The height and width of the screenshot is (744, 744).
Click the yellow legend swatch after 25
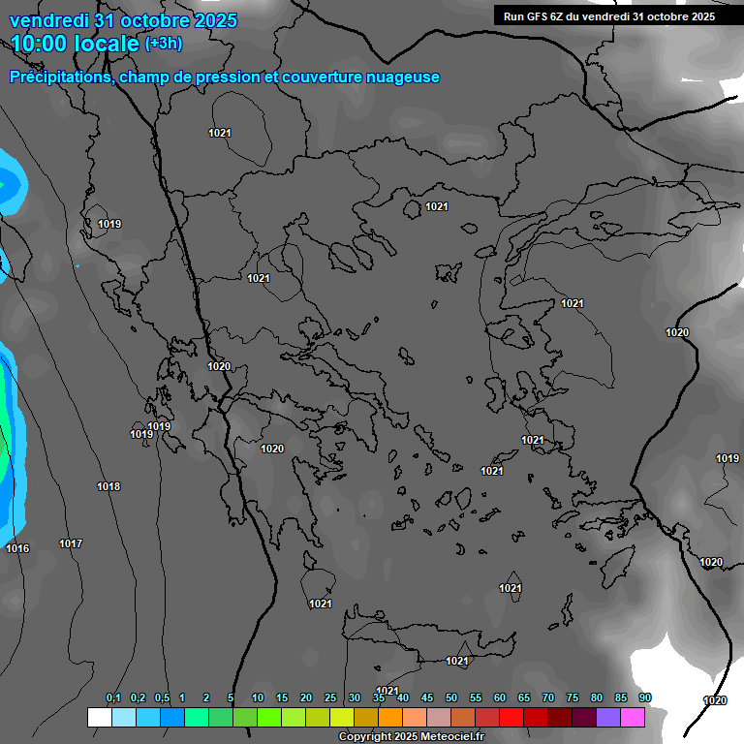(x=342, y=717)
